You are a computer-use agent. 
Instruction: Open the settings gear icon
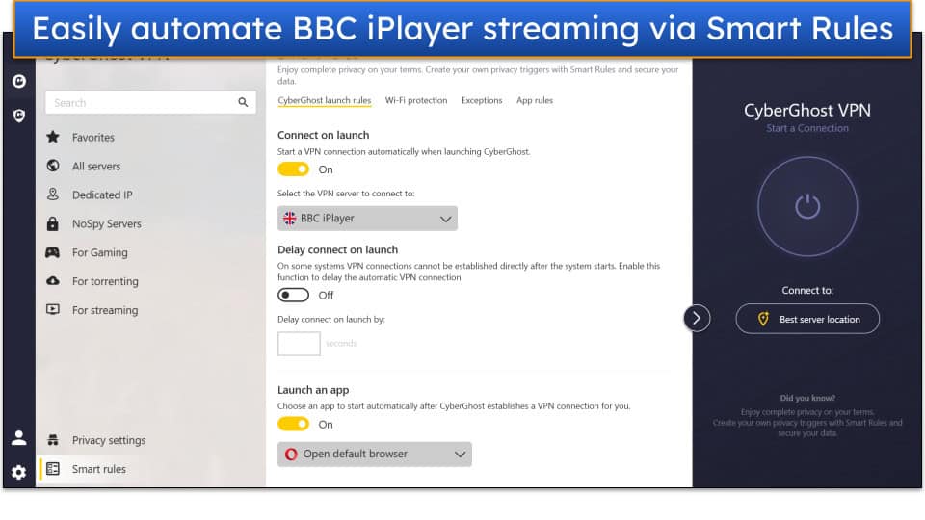point(19,472)
